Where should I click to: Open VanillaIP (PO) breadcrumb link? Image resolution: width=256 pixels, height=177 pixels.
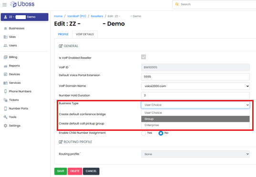[x=77, y=16]
